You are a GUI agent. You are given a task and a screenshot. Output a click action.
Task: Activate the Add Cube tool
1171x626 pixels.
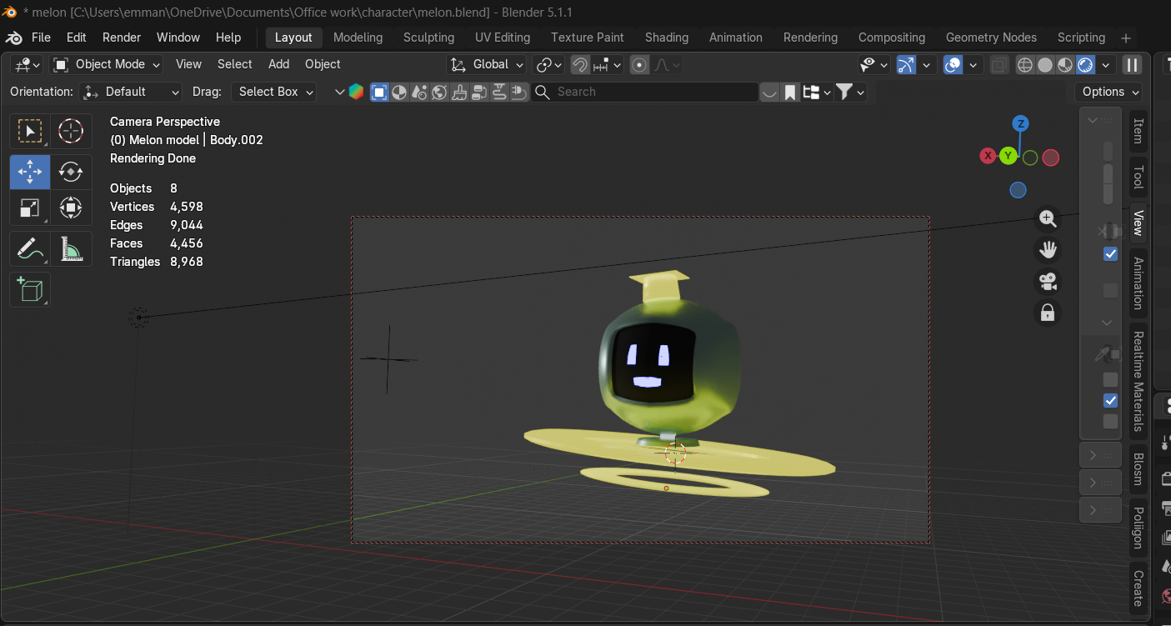[x=30, y=289]
